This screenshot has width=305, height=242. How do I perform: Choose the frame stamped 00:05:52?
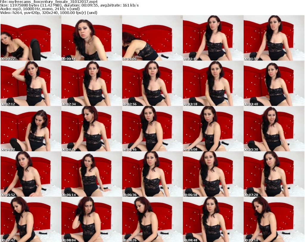tap(31, 174)
